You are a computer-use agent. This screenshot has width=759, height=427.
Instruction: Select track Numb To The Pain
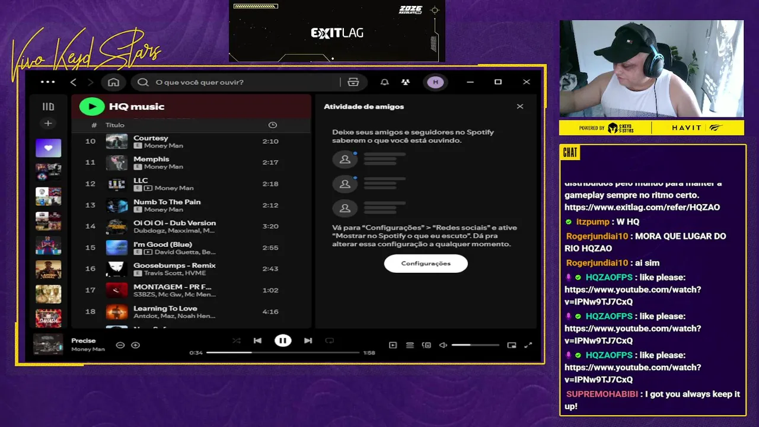(x=167, y=202)
